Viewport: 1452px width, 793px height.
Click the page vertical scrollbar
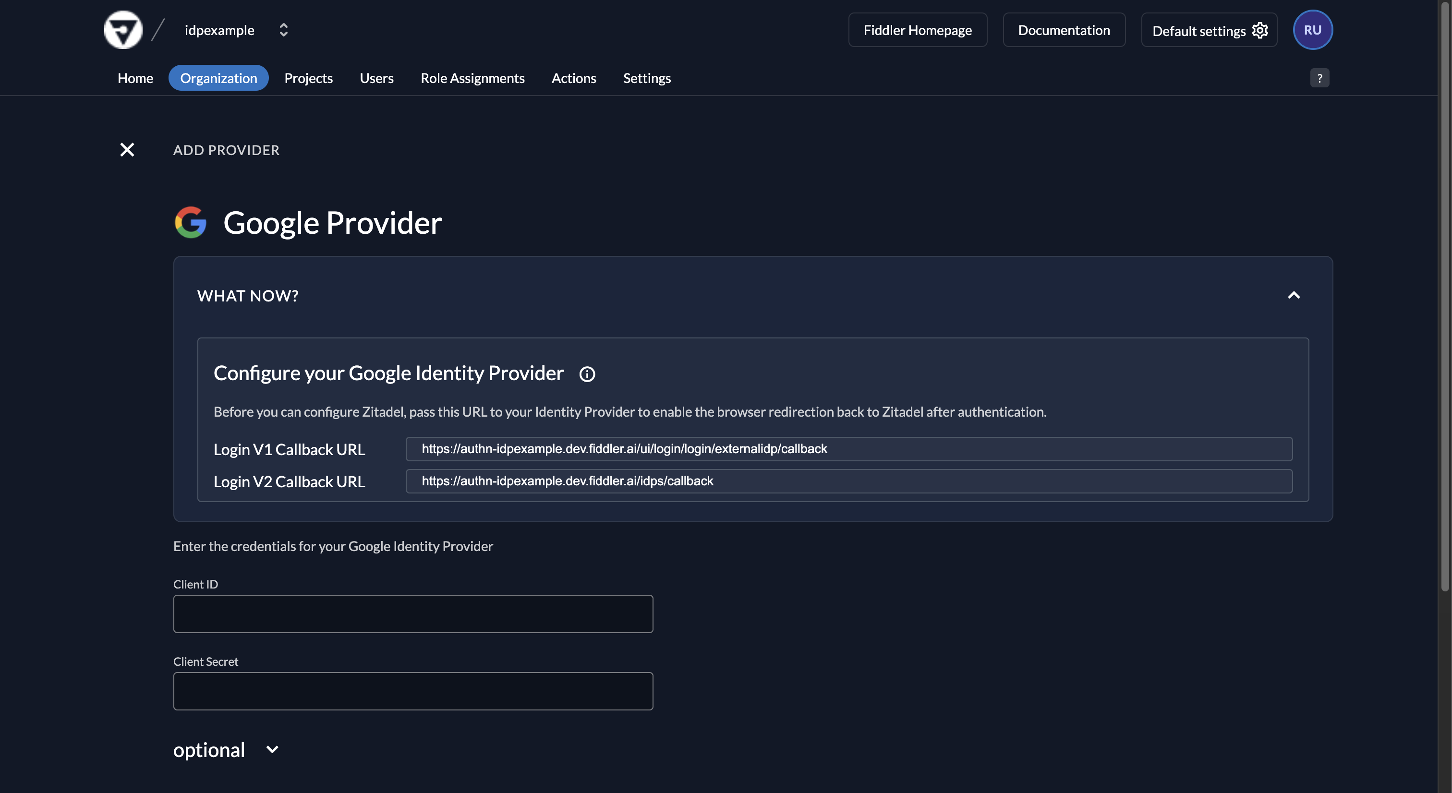(x=1445, y=296)
